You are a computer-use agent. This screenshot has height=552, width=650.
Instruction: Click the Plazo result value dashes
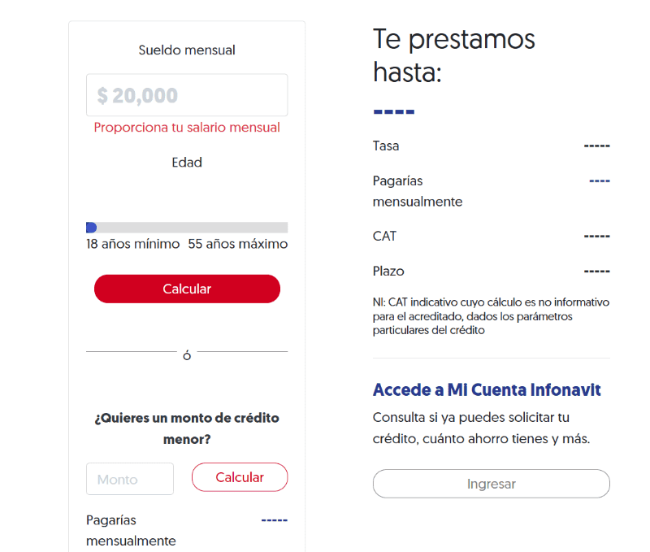coord(597,271)
